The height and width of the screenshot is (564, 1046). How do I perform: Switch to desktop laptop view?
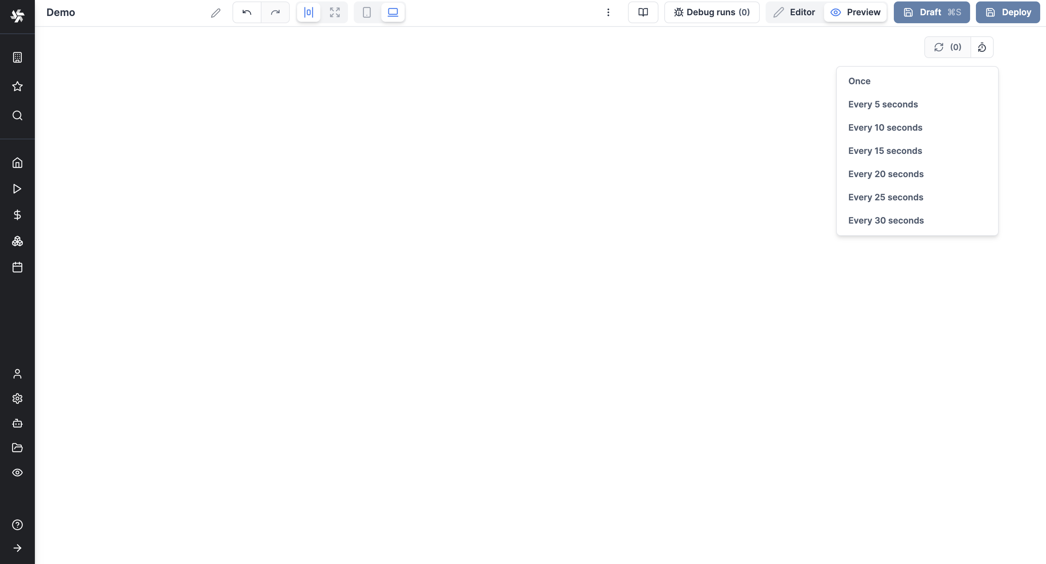click(393, 12)
